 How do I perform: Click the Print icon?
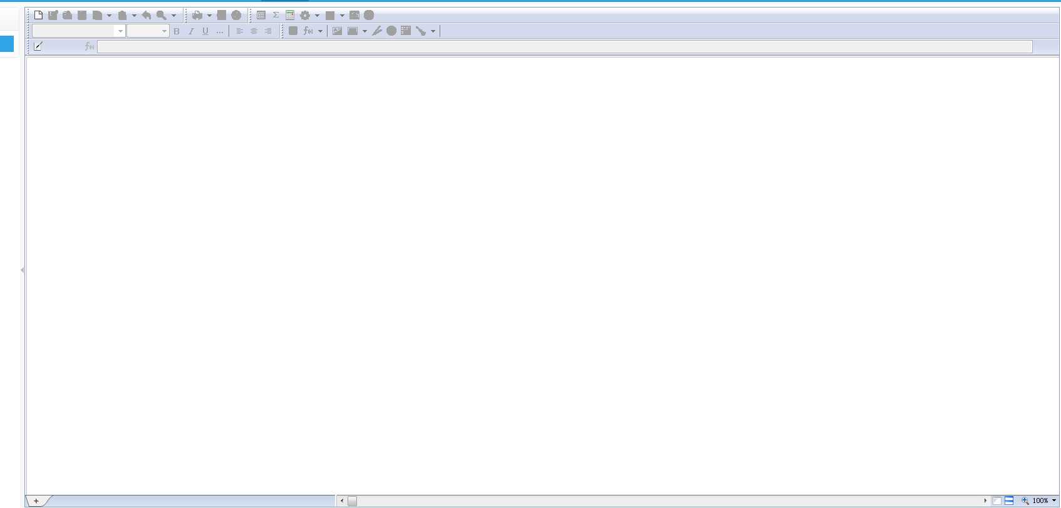197,15
